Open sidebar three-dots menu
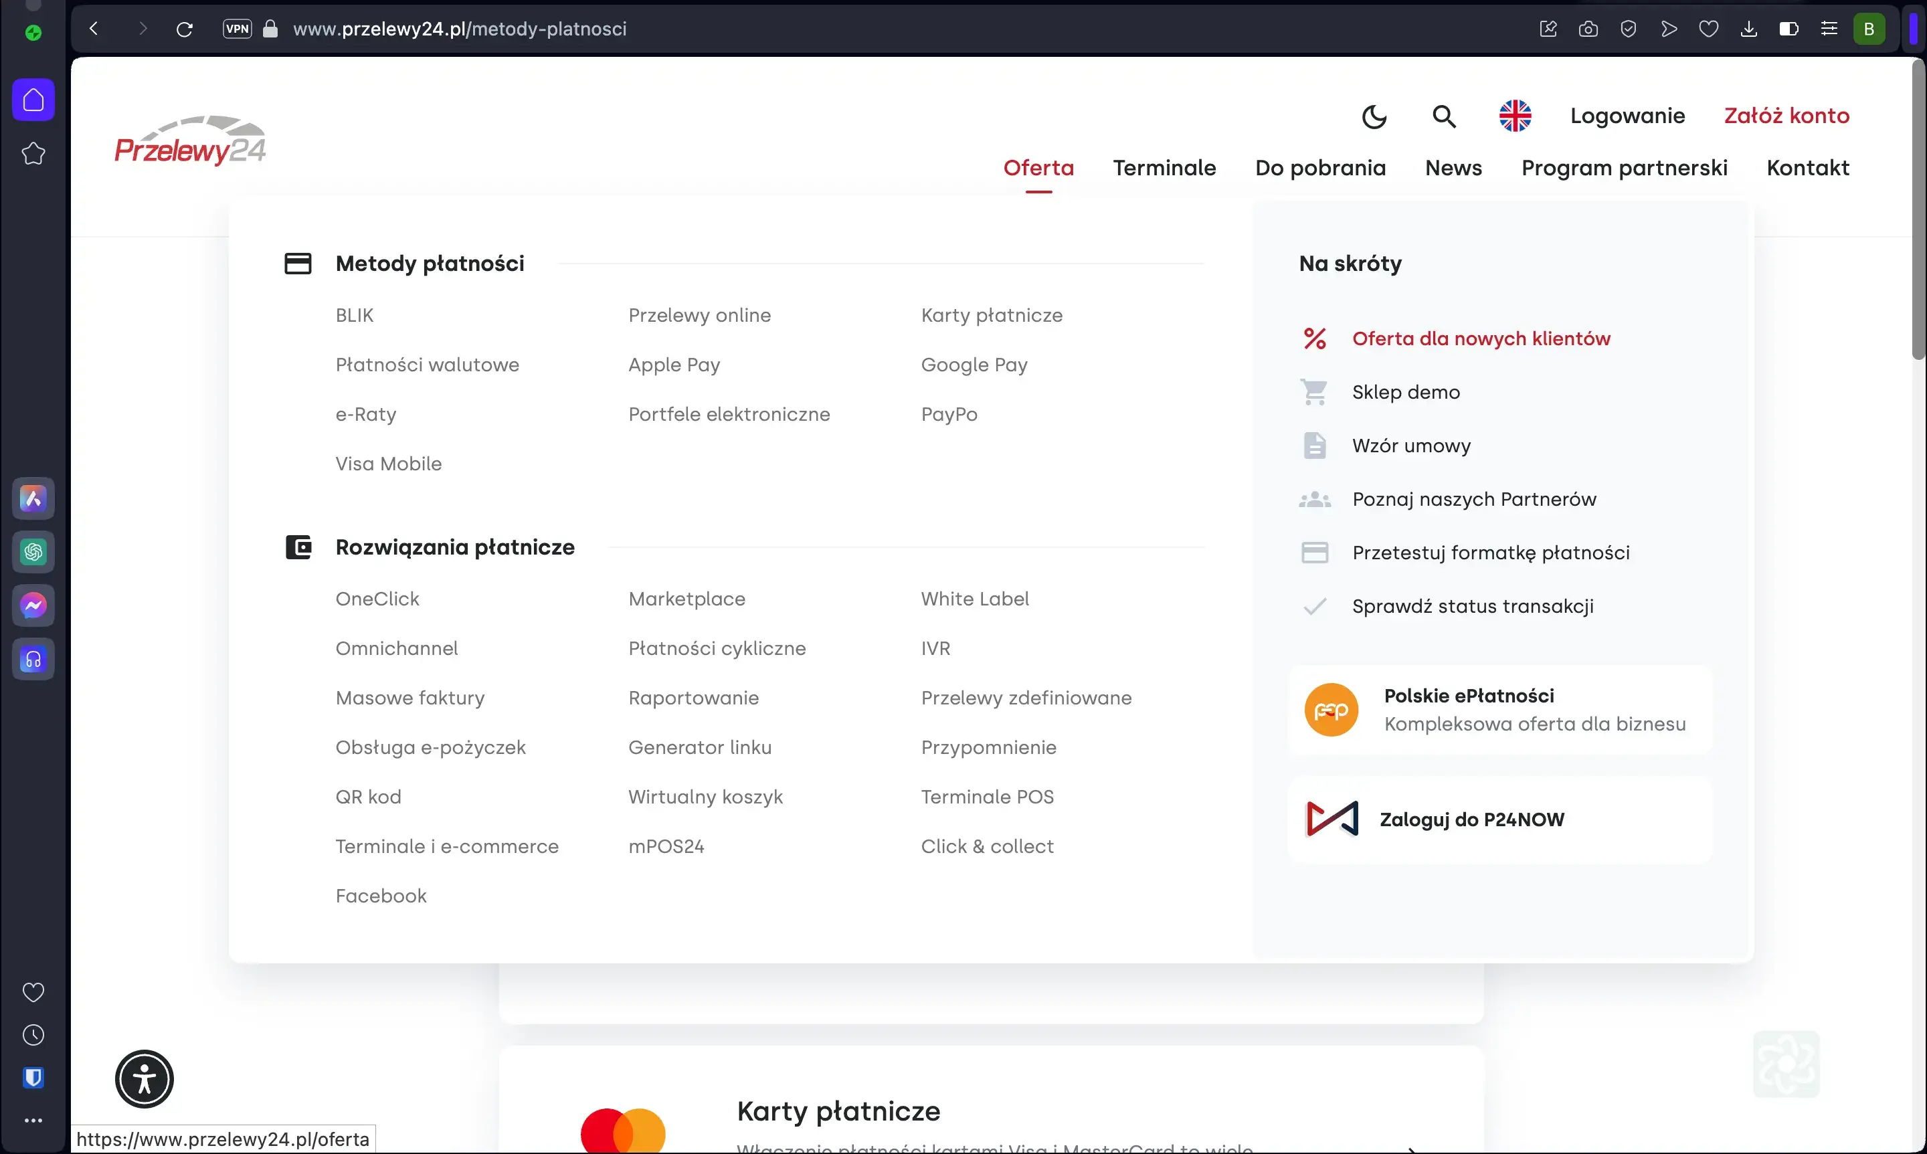The image size is (1927, 1154). pos(33,1121)
